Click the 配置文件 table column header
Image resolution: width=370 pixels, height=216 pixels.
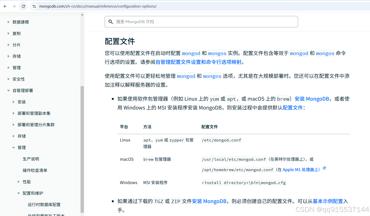tap(210, 127)
